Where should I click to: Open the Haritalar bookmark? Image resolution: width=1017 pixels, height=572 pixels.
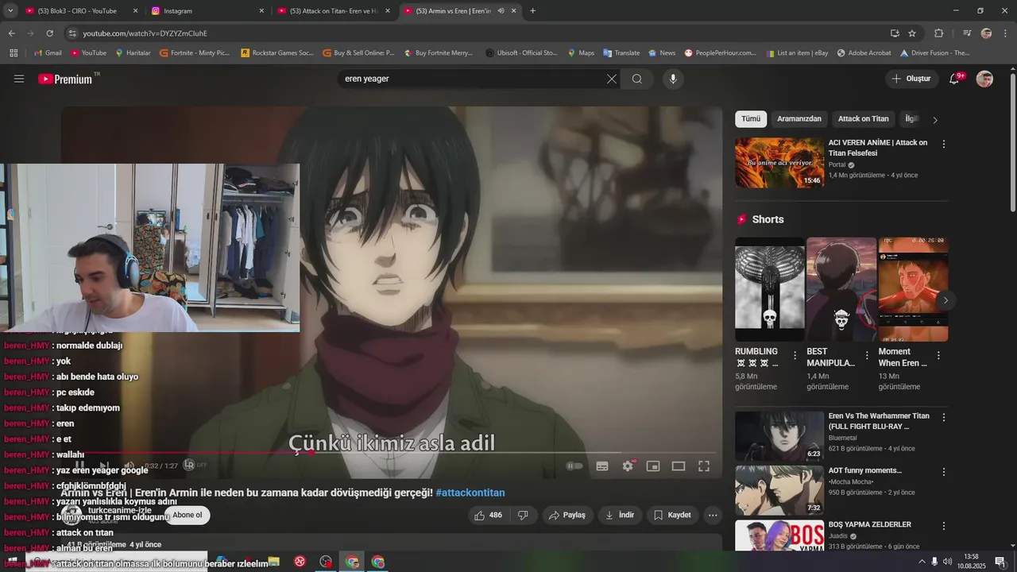click(x=133, y=53)
